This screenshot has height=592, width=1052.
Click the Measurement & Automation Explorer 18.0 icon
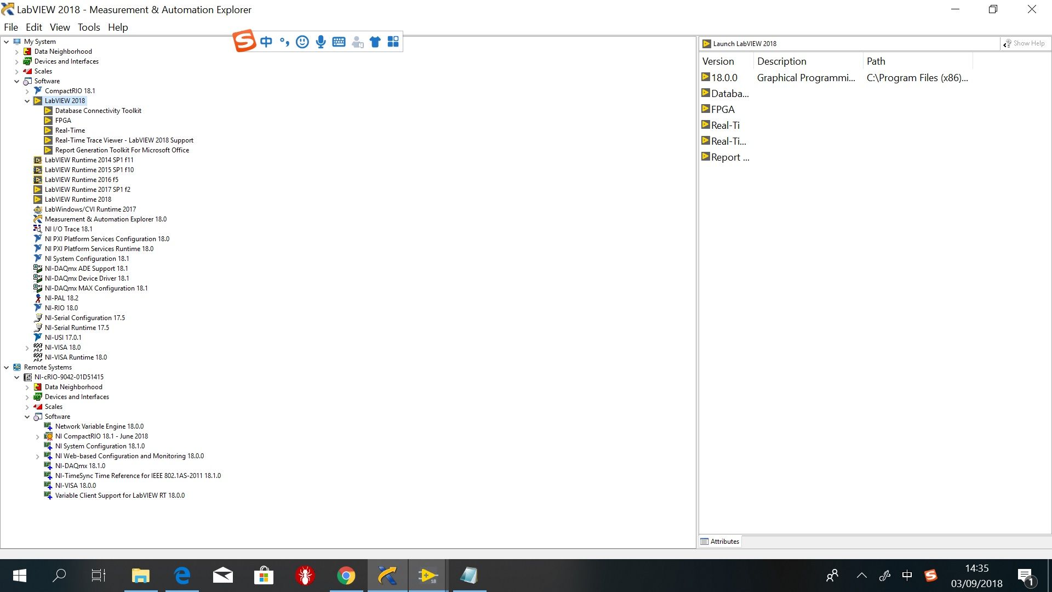coord(38,219)
